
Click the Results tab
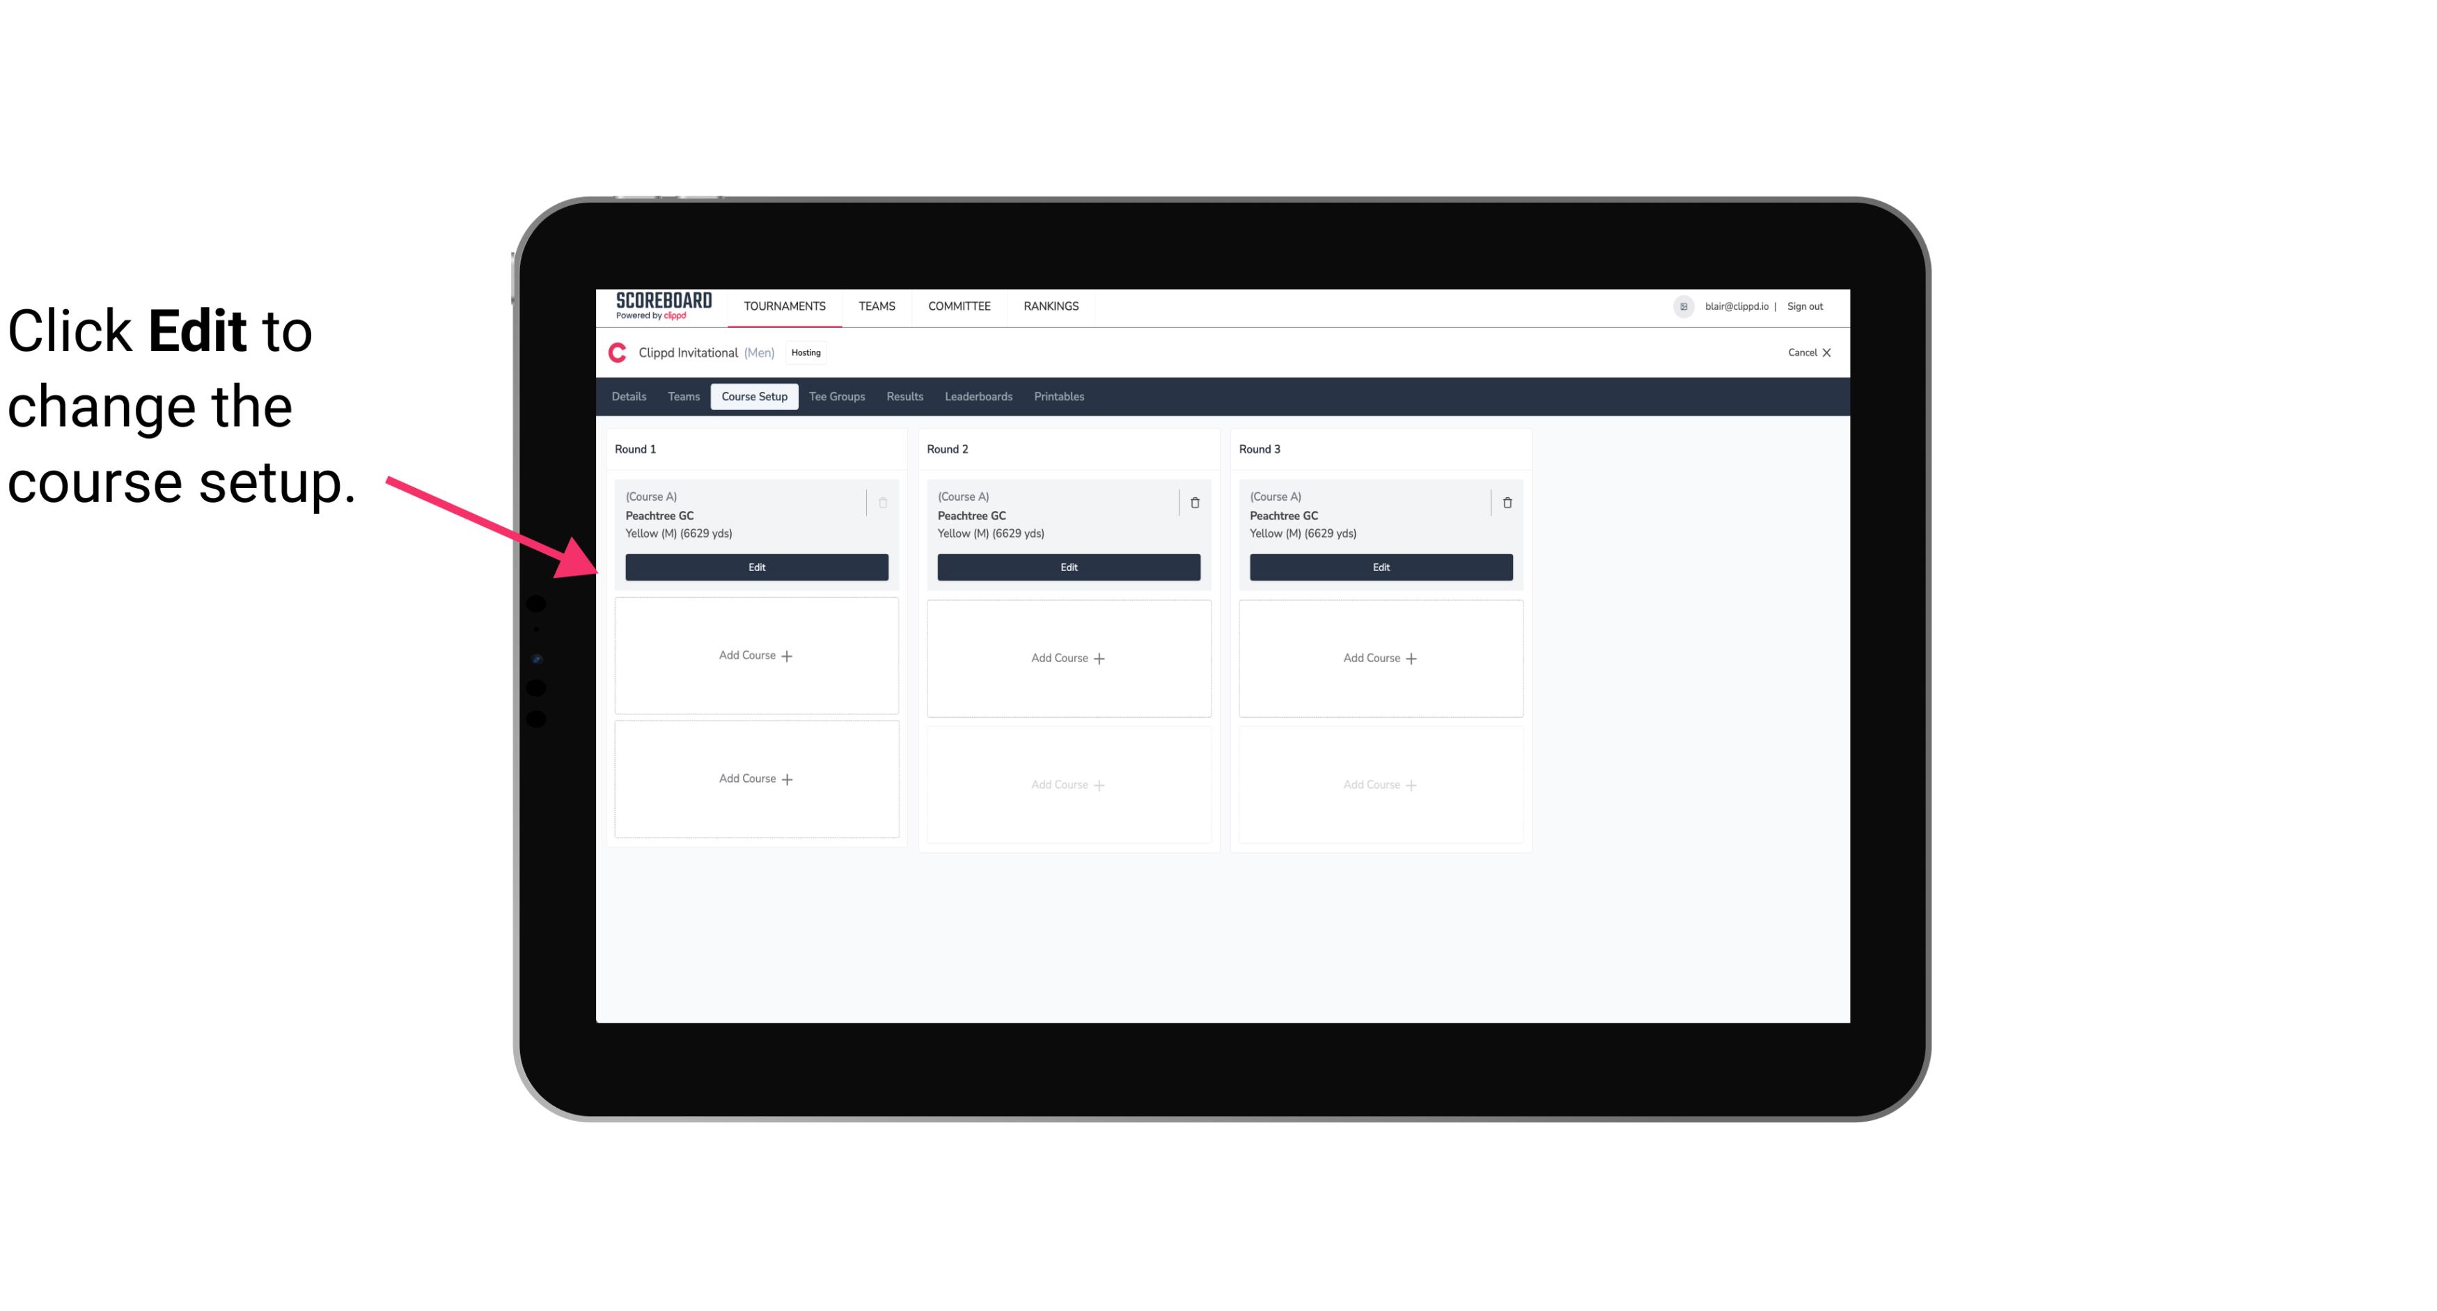[x=905, y=397]
